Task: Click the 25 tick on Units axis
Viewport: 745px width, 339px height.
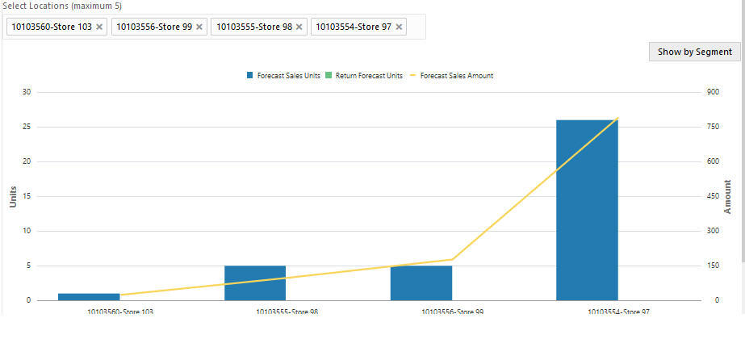Action: click(x=27, y=127)
